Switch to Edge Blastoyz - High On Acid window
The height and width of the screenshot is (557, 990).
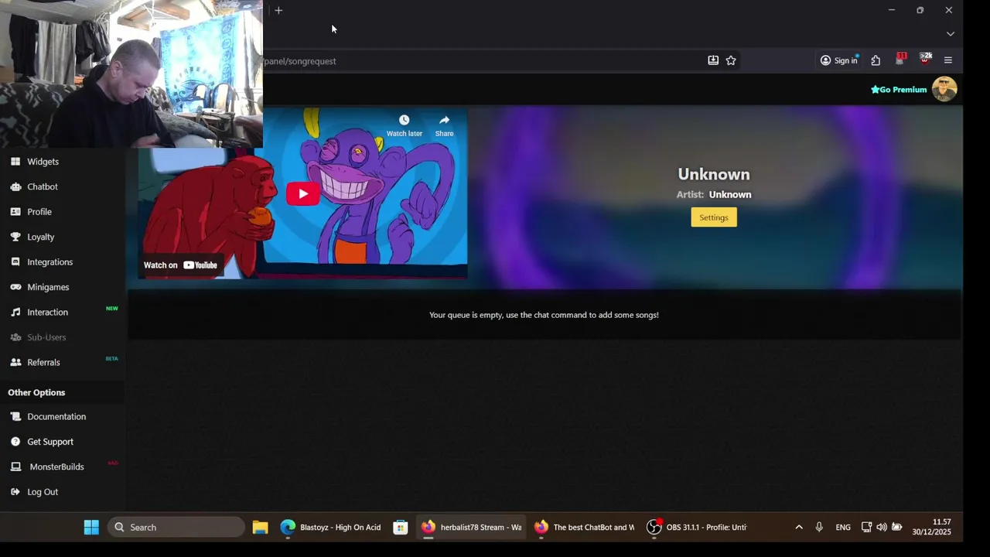tap(331, 528)
